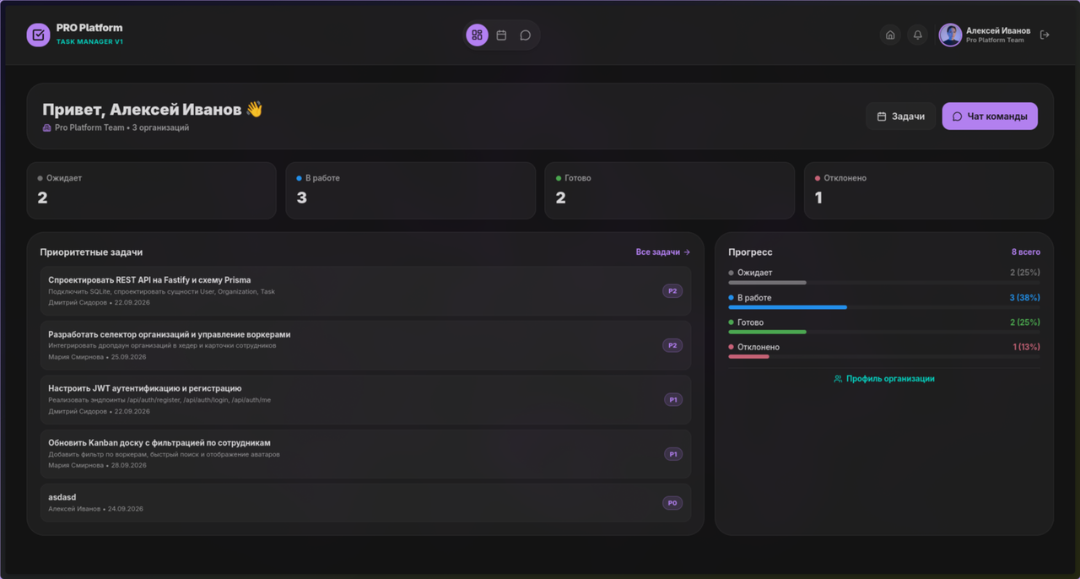Open the dashboard grid view icon
The image size is (1080, 579).
477,35
